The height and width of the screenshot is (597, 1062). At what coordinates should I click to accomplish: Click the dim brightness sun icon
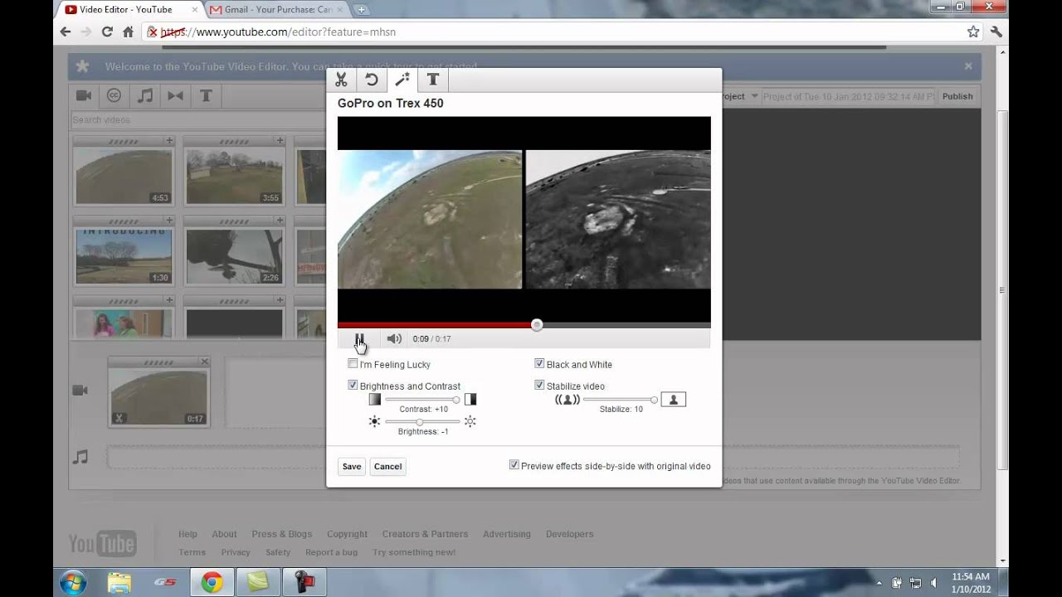[374, 422]
